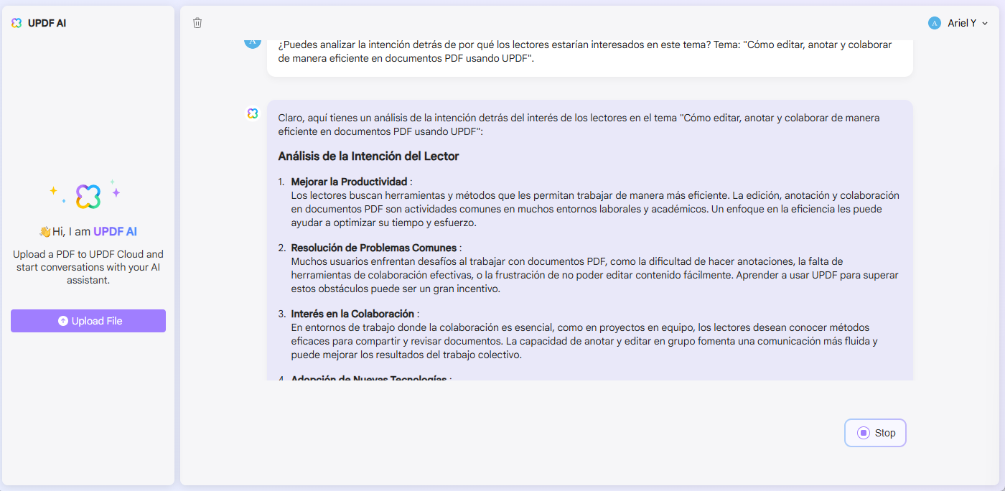Click the "Interés en la Colaboración" heading

pyautogui.click(x=352, y=314)
